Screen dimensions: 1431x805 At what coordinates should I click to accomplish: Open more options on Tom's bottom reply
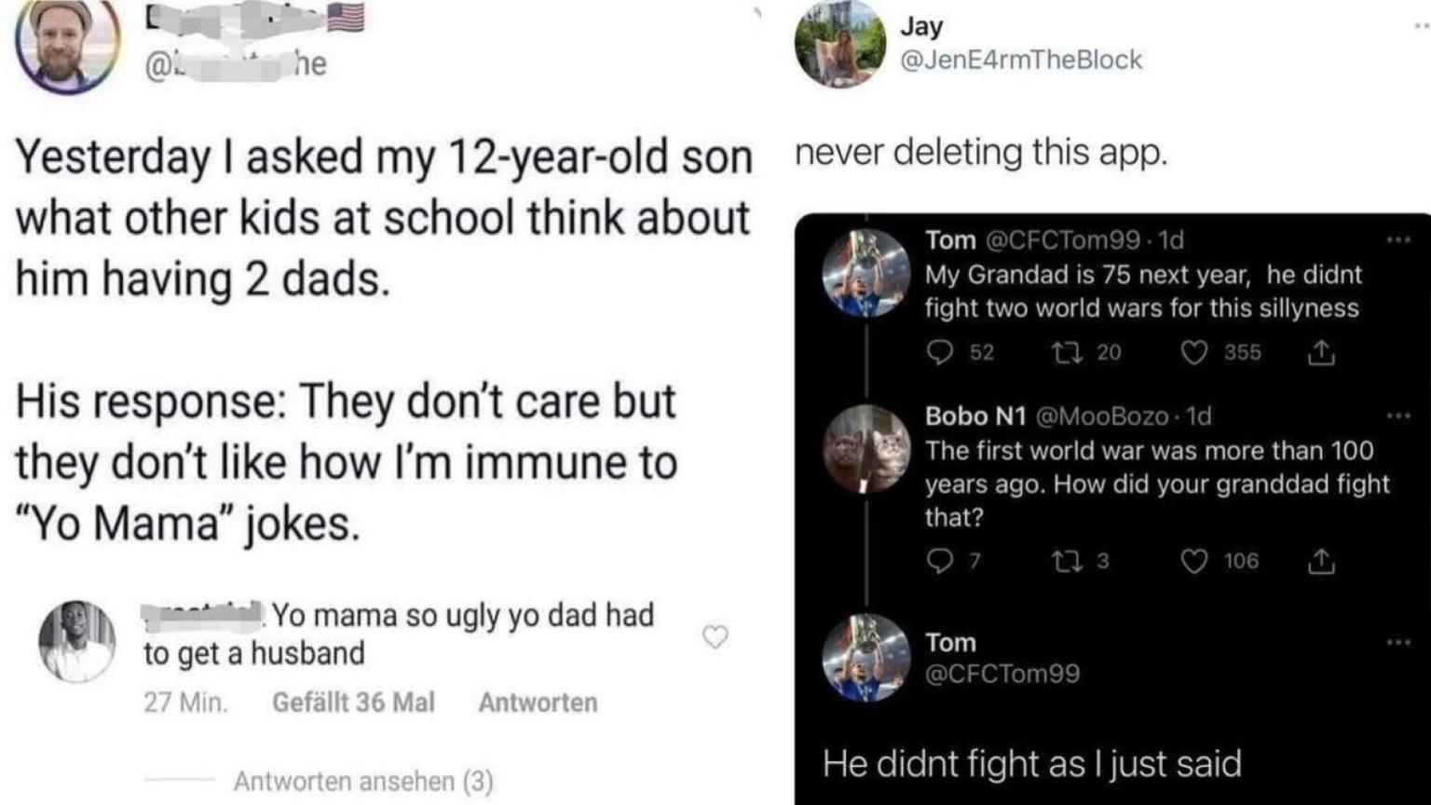pyautogui.click(x=1398, y=642)
